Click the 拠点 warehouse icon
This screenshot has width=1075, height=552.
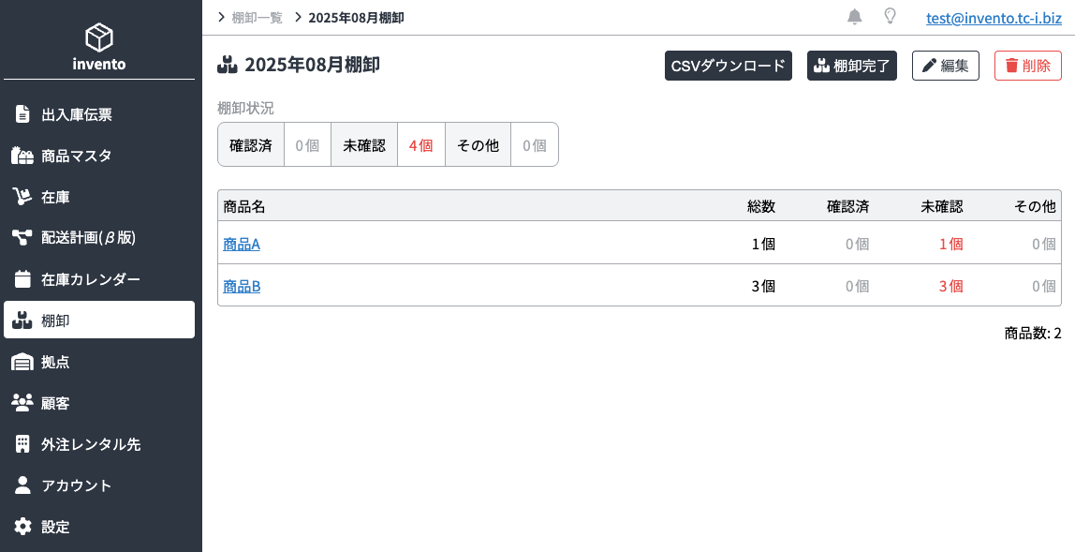click(x=22, y=362)
